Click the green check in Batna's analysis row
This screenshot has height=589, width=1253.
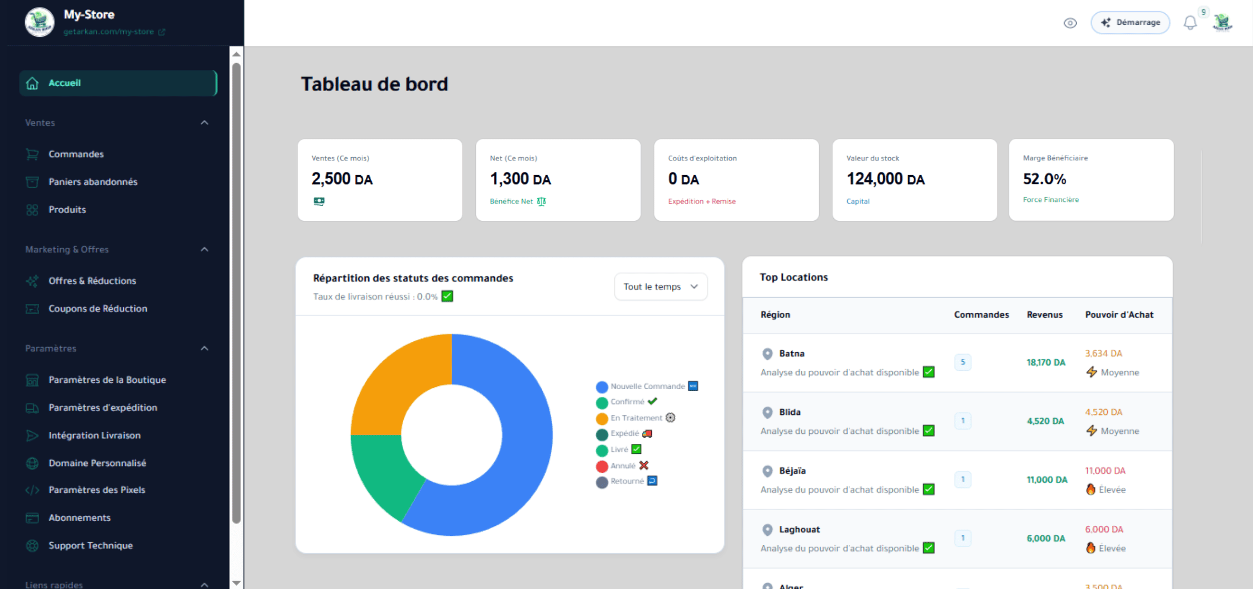pos(929,372)
